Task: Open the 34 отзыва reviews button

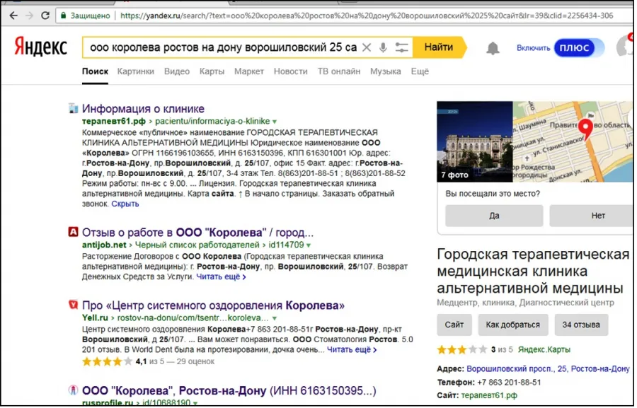Action: [x=581, y=325]
